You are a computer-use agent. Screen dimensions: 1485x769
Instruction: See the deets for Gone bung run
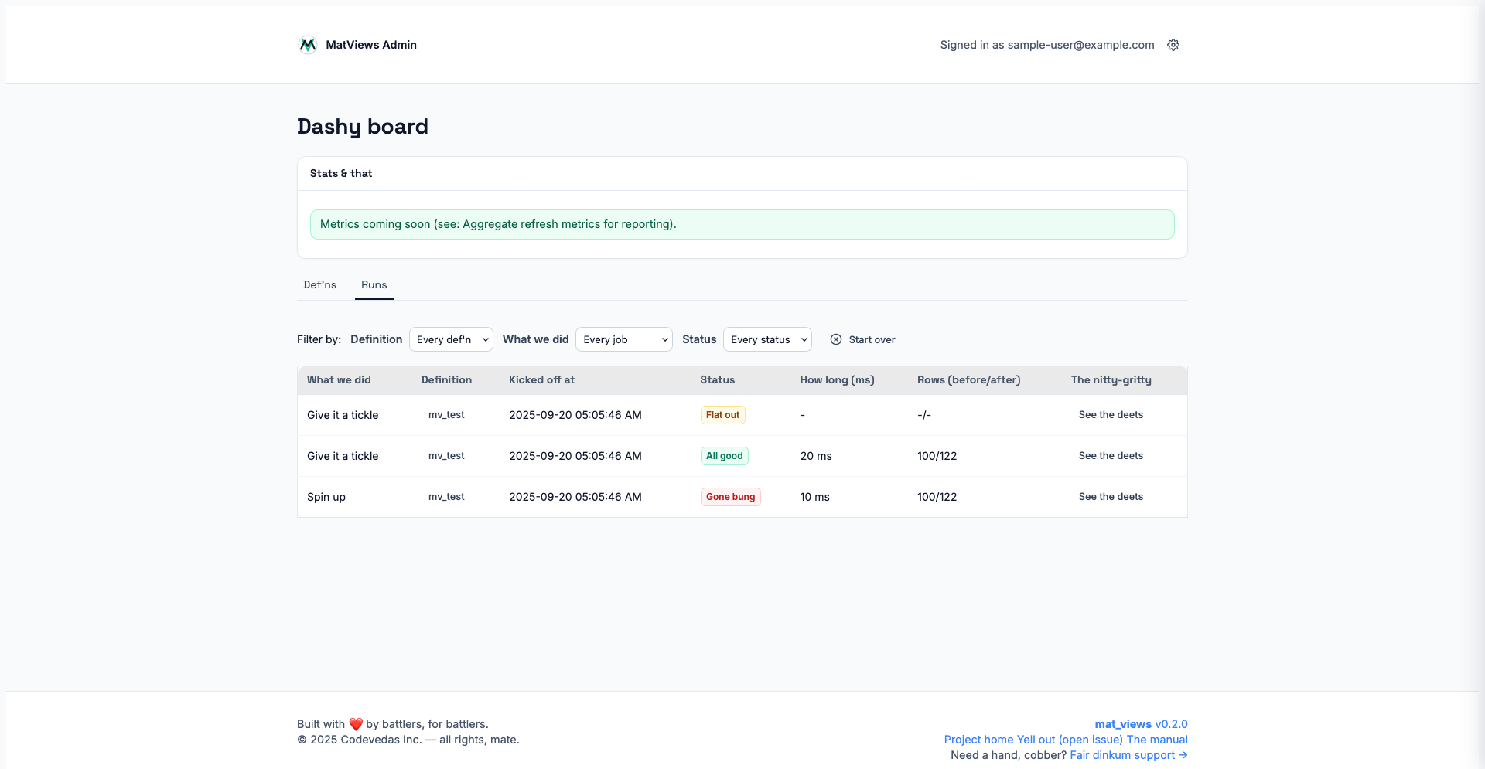pyautogui.click(x=1111, y=497)
